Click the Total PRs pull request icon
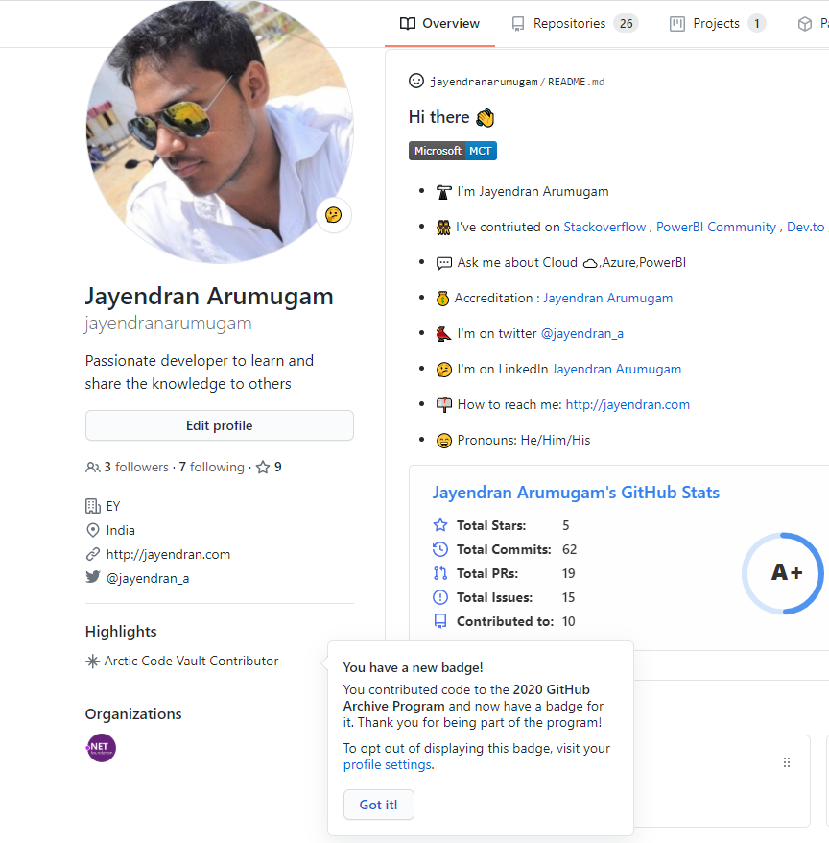The width and height of the screenshot is (829, 843). pos(440,573)
